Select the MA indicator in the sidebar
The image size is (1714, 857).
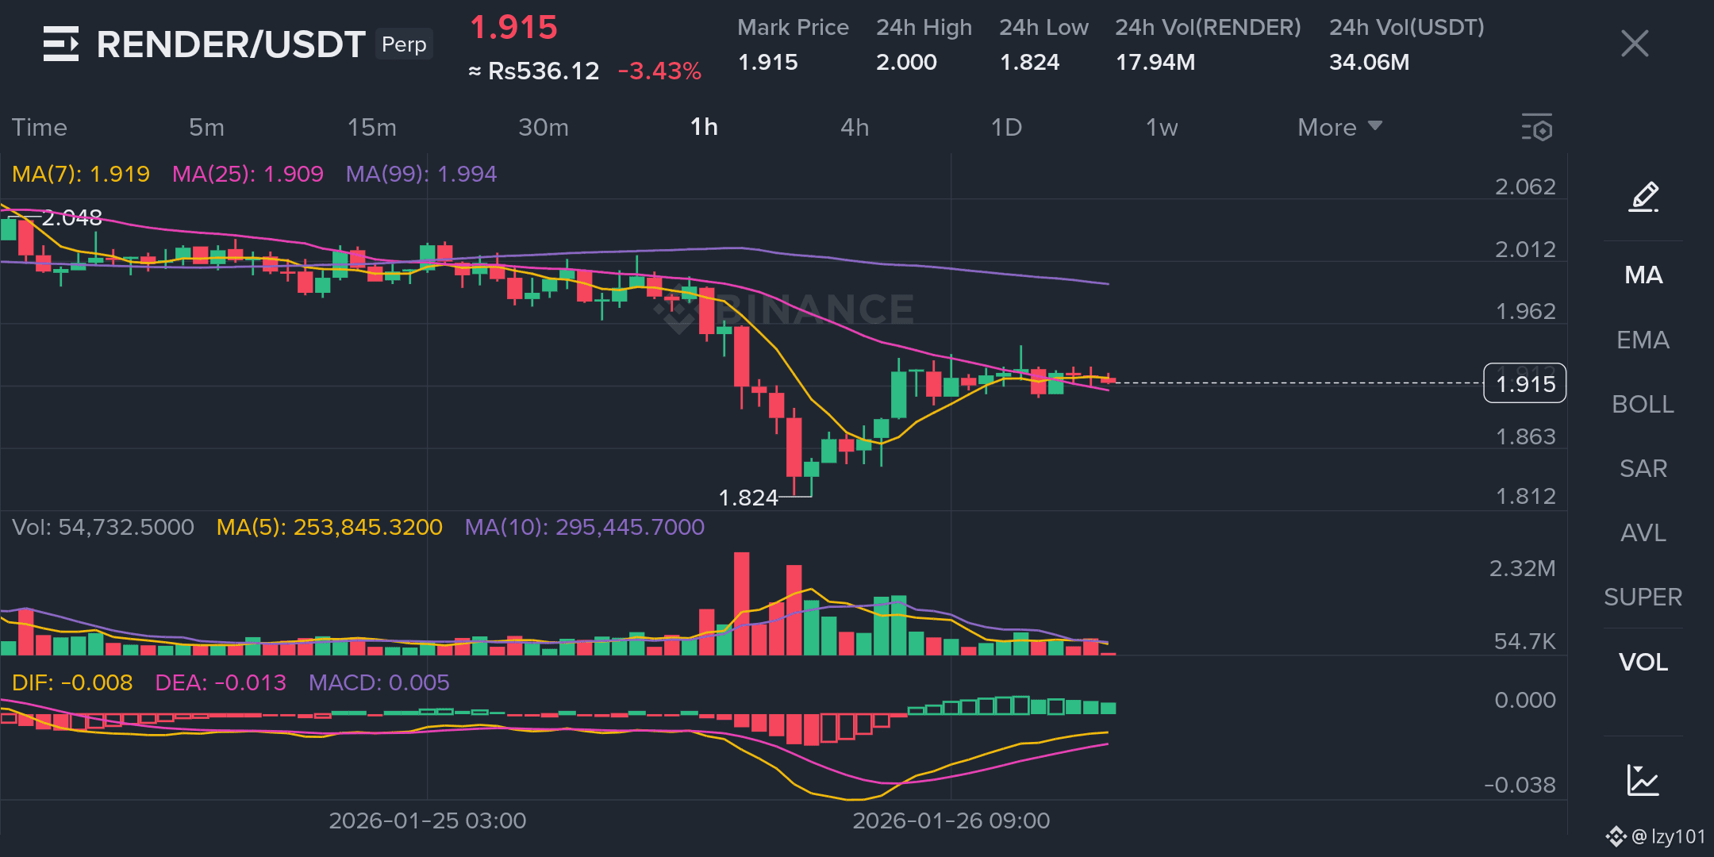[1643, 275]
